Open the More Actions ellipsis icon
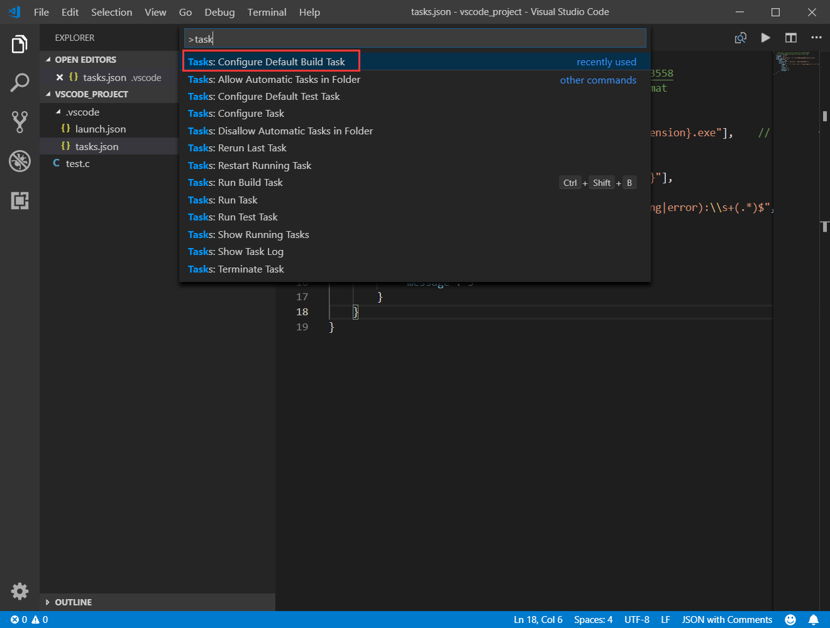Image resolution: width=830 pixels, height=628 pixels. (816, 38)
